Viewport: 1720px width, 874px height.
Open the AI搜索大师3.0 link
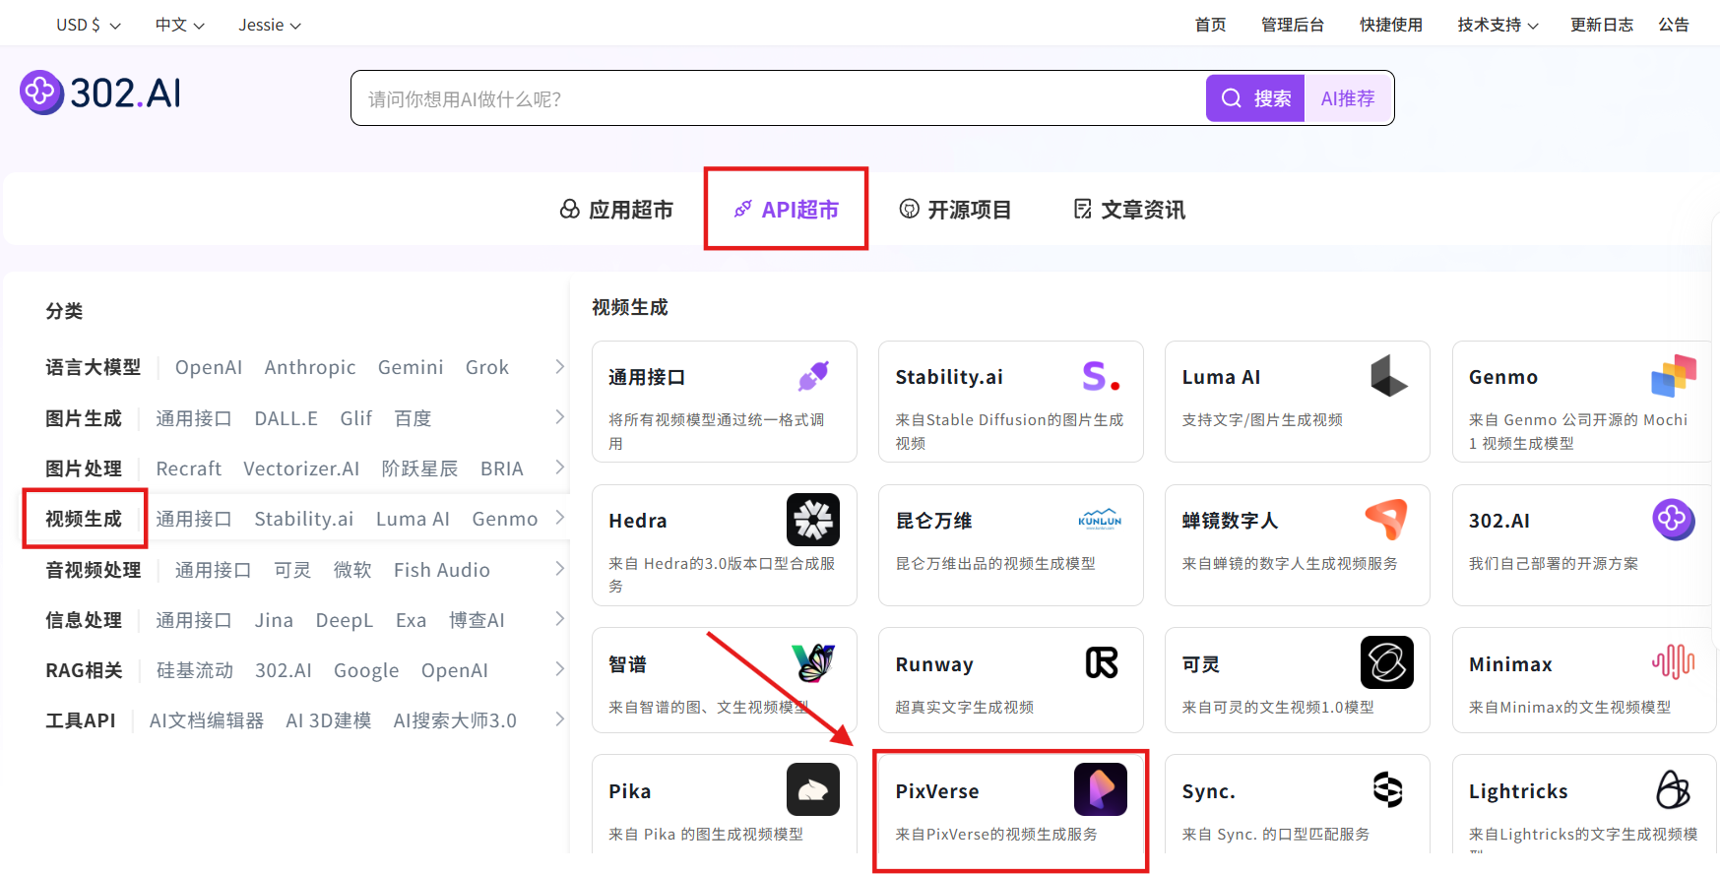click(x=455, y=720)
